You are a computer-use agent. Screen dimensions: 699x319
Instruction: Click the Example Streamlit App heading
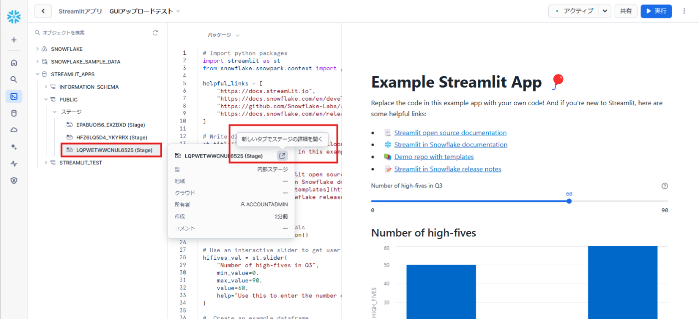pyautogui.click(x=456, y=82)
